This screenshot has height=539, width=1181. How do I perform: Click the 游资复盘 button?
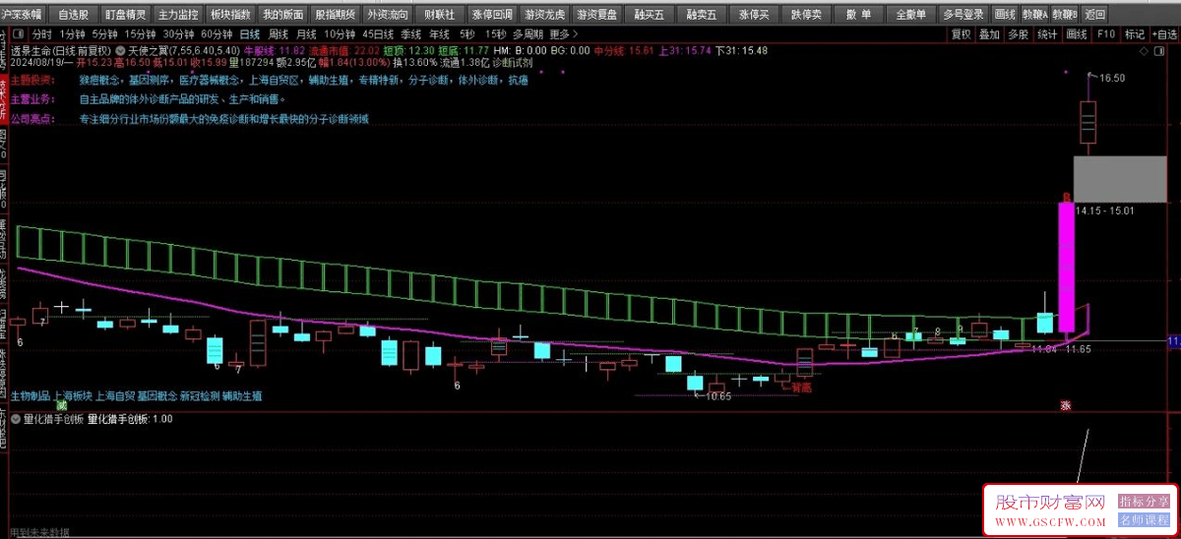click(597, 15)
